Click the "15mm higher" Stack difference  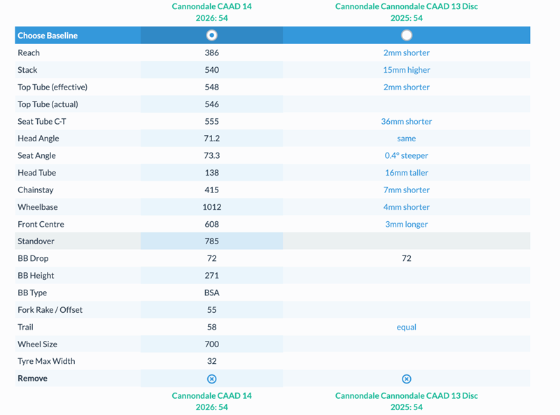407,70
